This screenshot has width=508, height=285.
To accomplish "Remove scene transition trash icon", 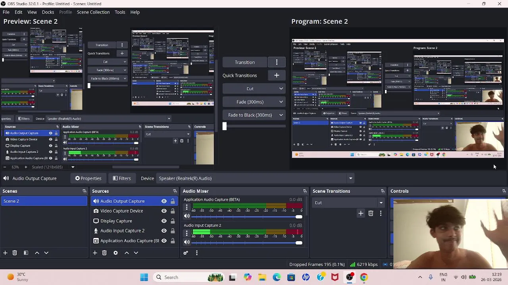I will point(371,213).
